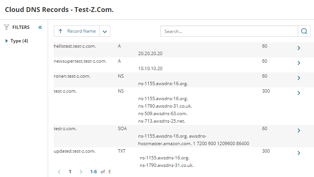314x177 pixels.
Task: Open details arrow for test-z.com. SOA record
Action: (x=299, y=130)
